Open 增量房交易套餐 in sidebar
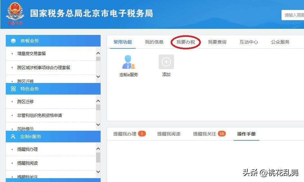 (31, 54)
